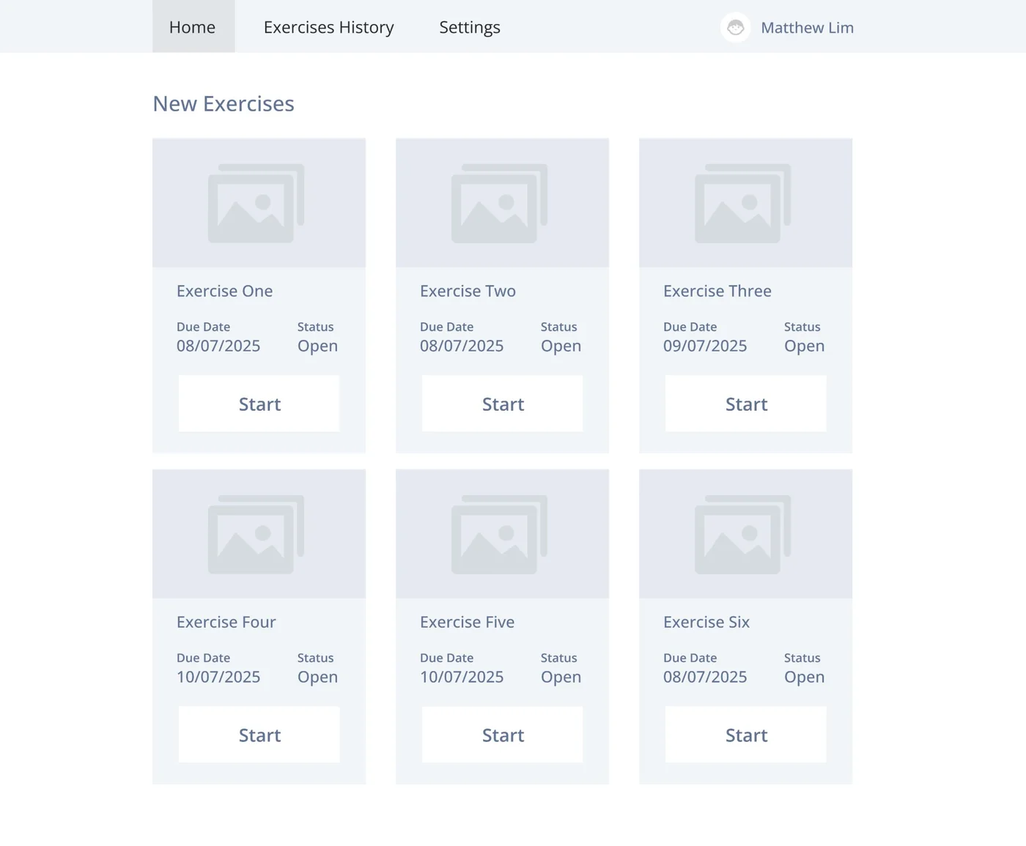Click the Exercise Two title
1026x846 pixels.
point(468,291)
